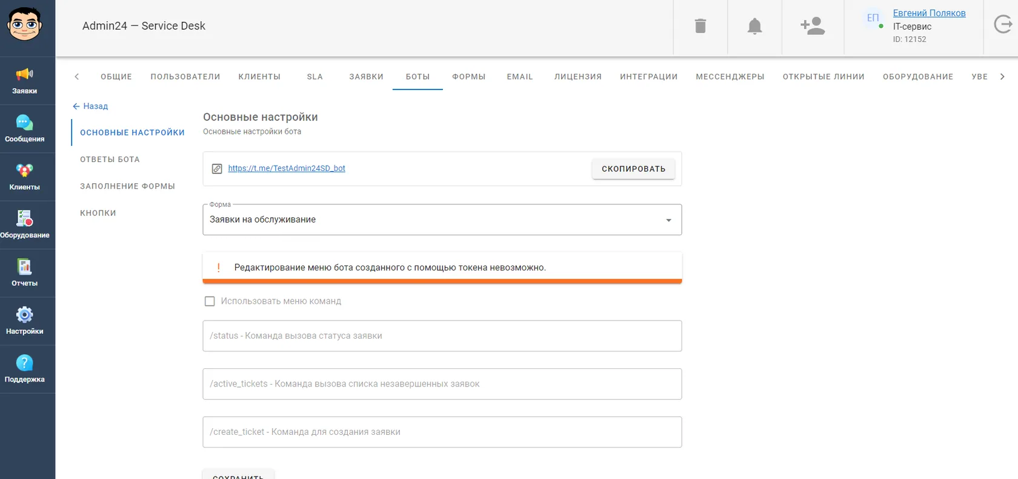
Task: Open the Заявки section in sidebar
Action: (25, 81)
